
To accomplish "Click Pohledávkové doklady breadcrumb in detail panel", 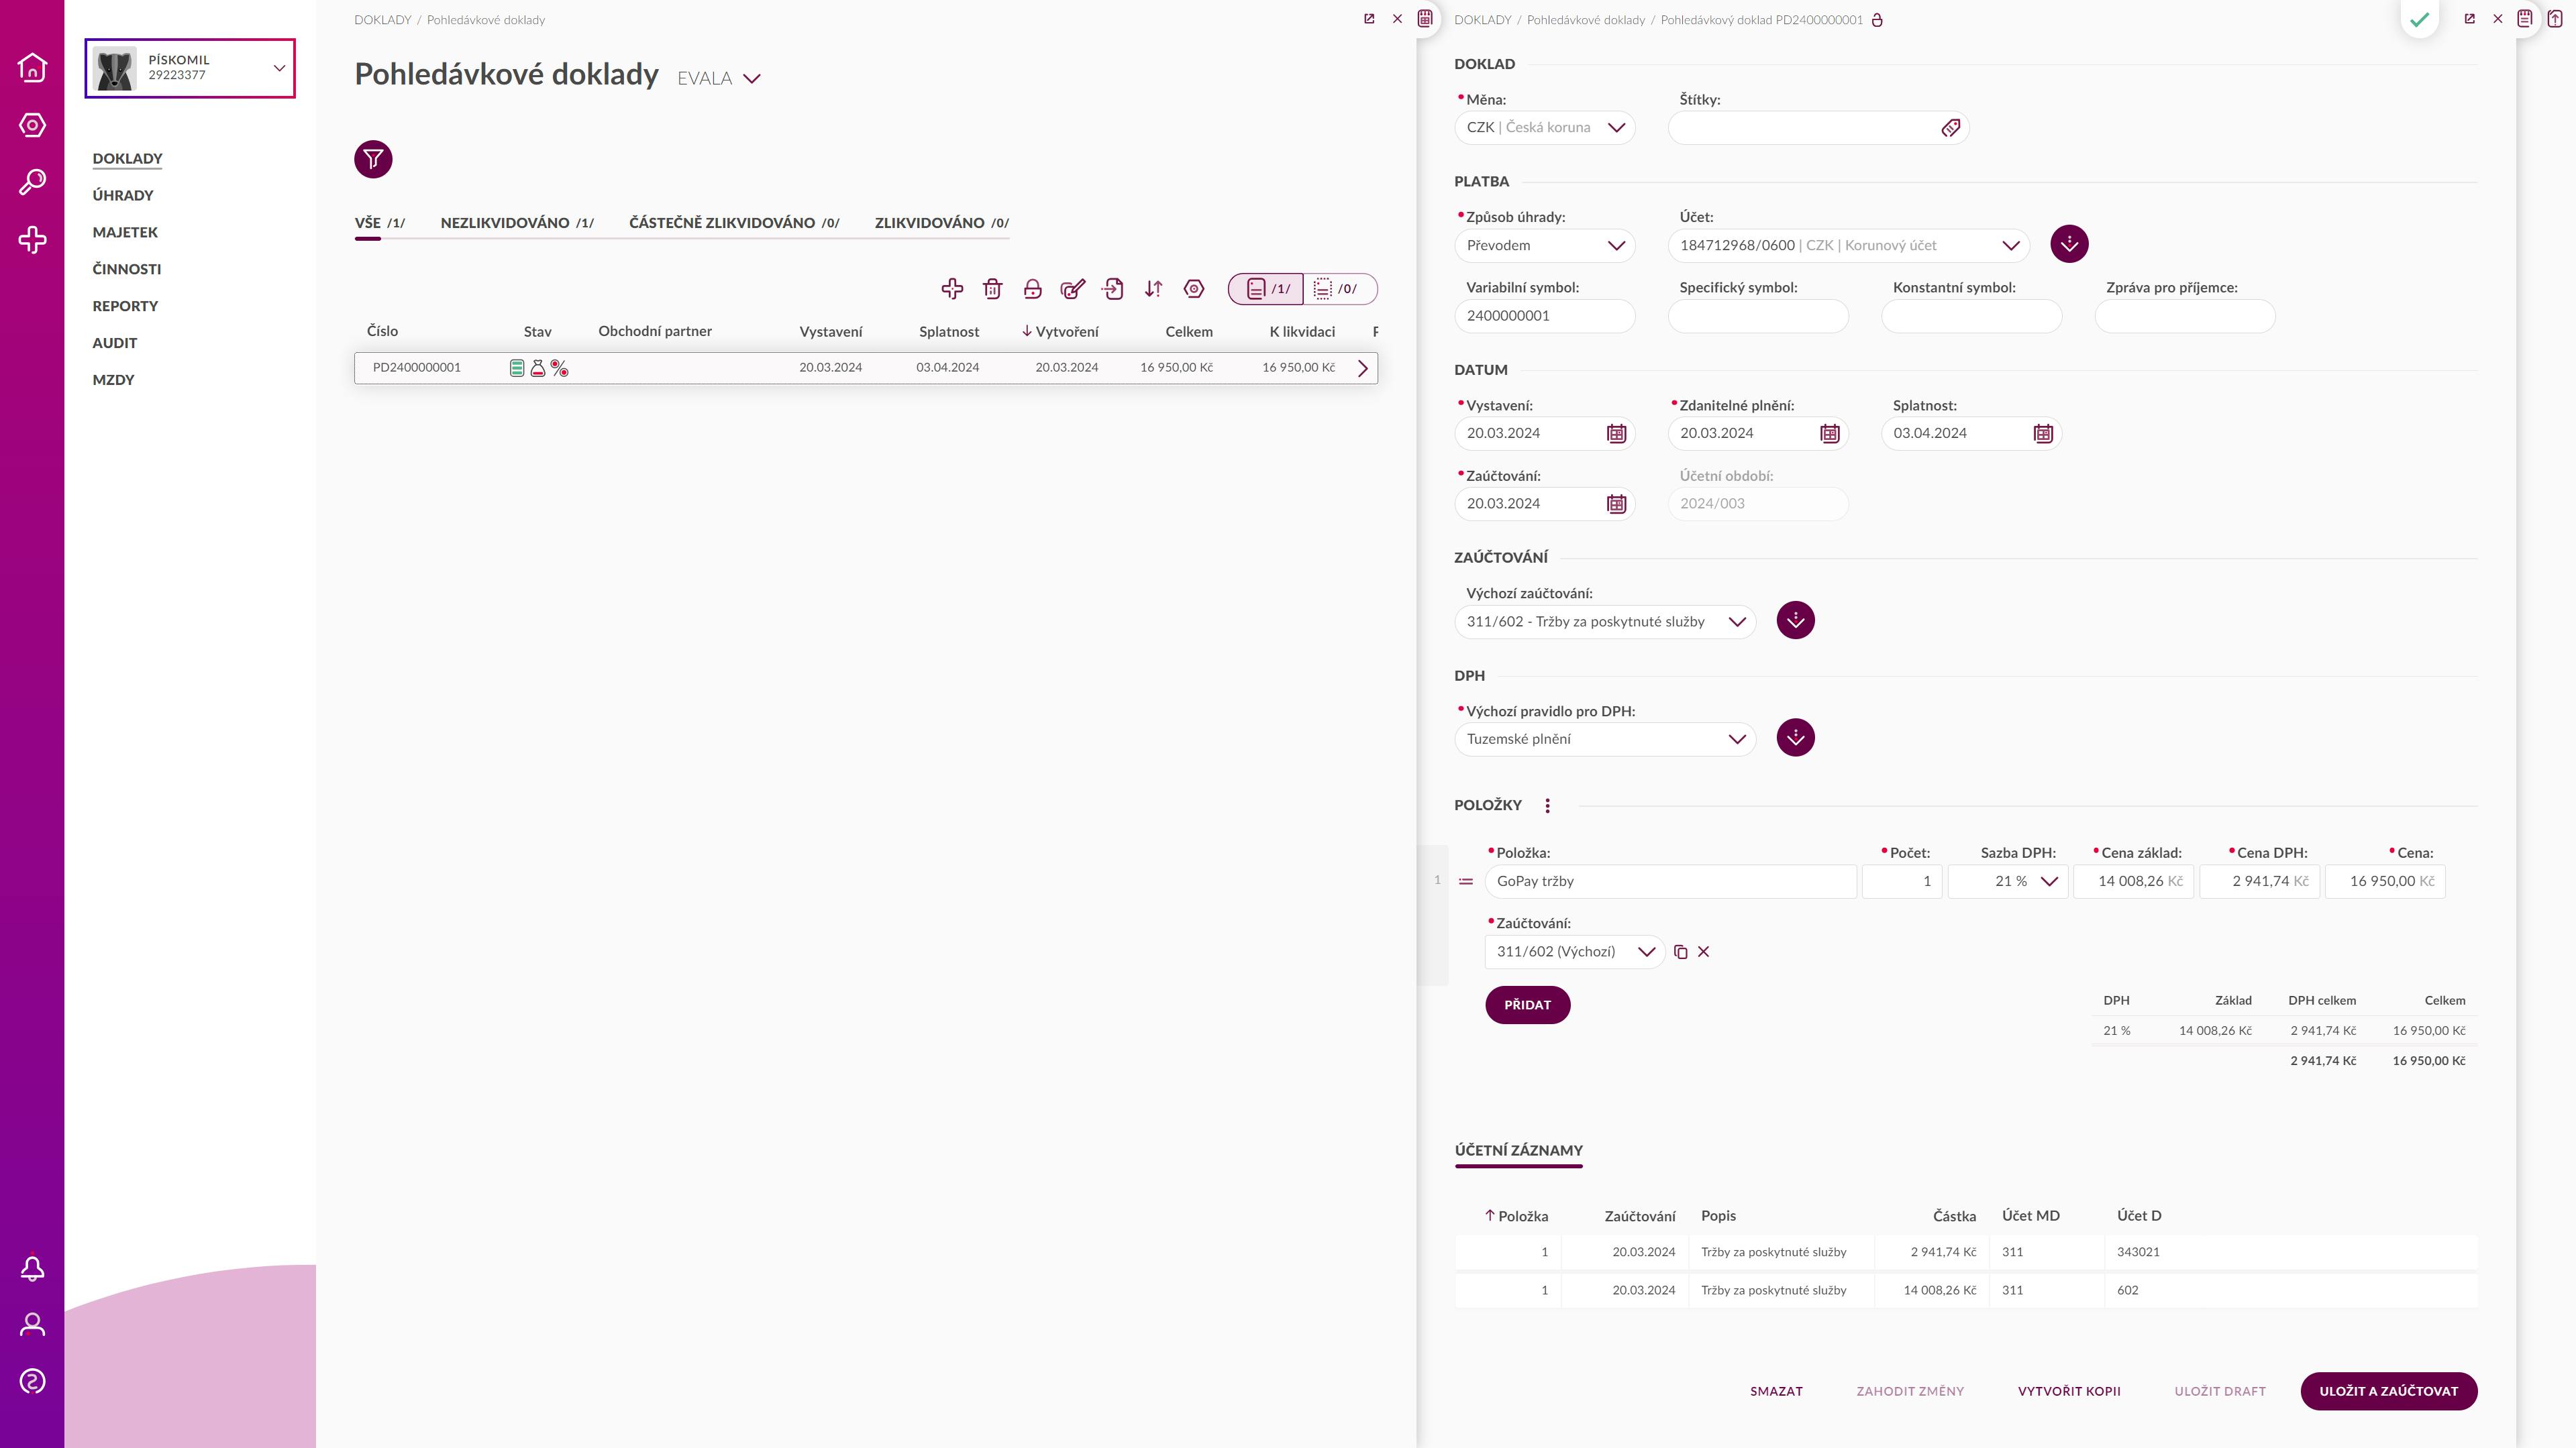I will coord(1585,20).
